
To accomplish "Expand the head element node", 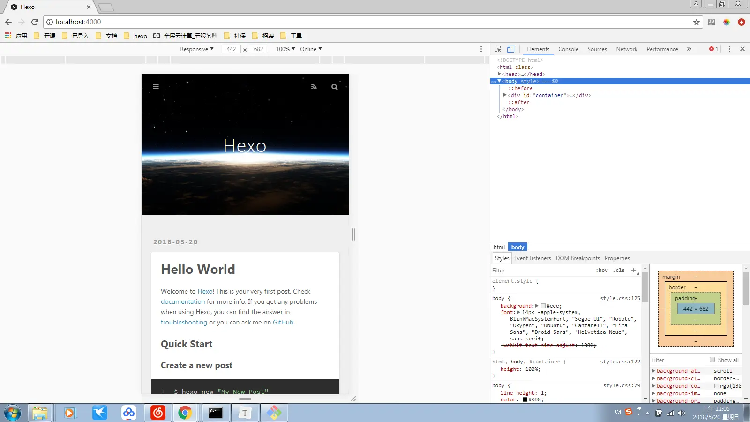I will pyautogui.click(x=499, y=74).
